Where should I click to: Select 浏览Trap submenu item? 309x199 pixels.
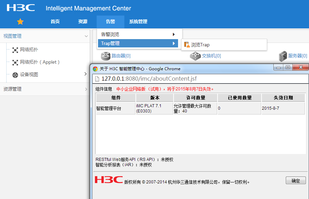pyautogui.click(x=224, y=45)
